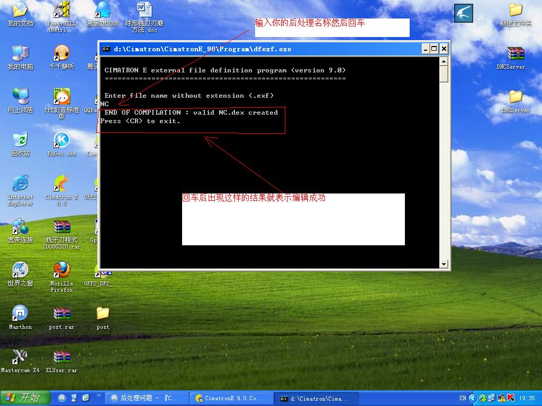Expand hidden system tray icons arrow
Image resolution: width=542 pixels, height=406 pixels.
(473, 398)
